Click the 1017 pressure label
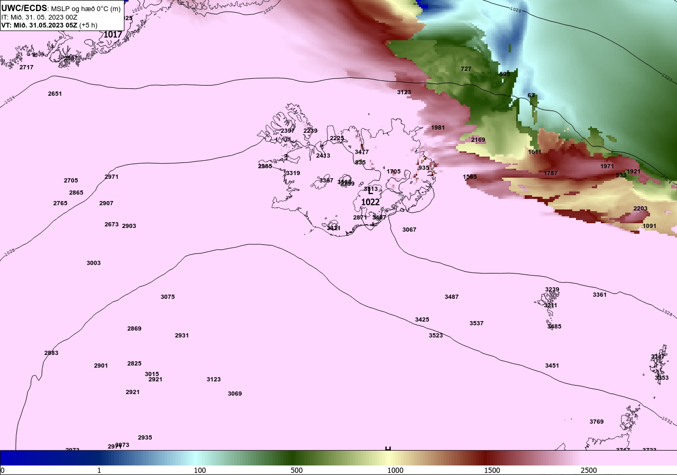677x475 pixels. (113, 34)
